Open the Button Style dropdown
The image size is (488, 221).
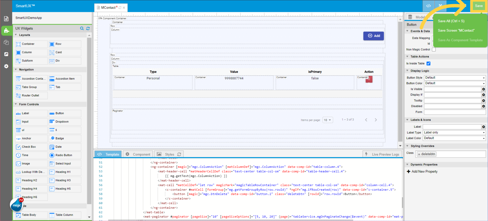pos(455,78)
